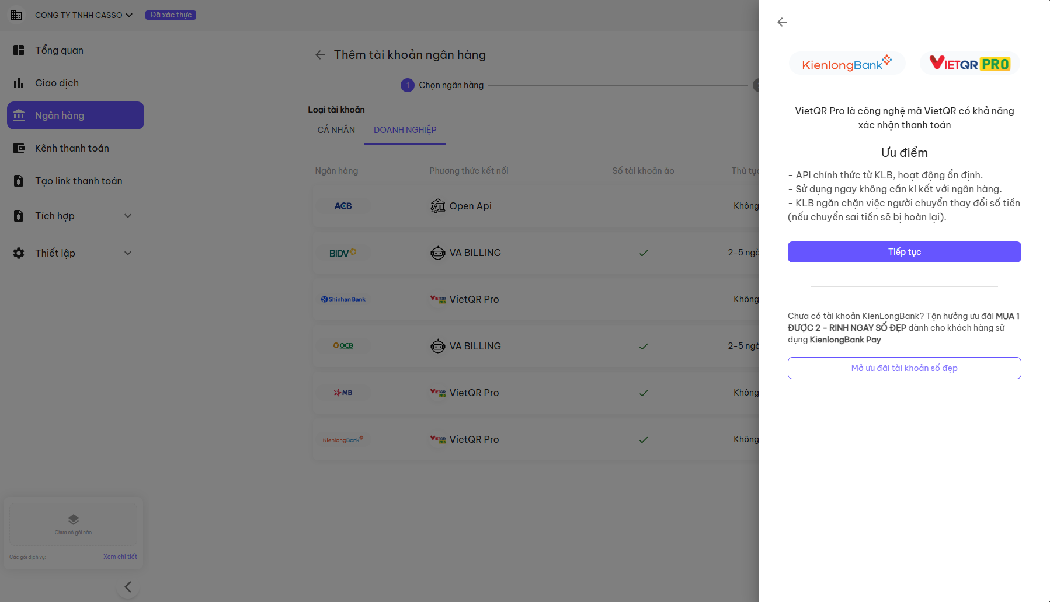Click the Kênh thanh toán wallet icon
This screenshot has height=602, width=1050.
[19, 148]
